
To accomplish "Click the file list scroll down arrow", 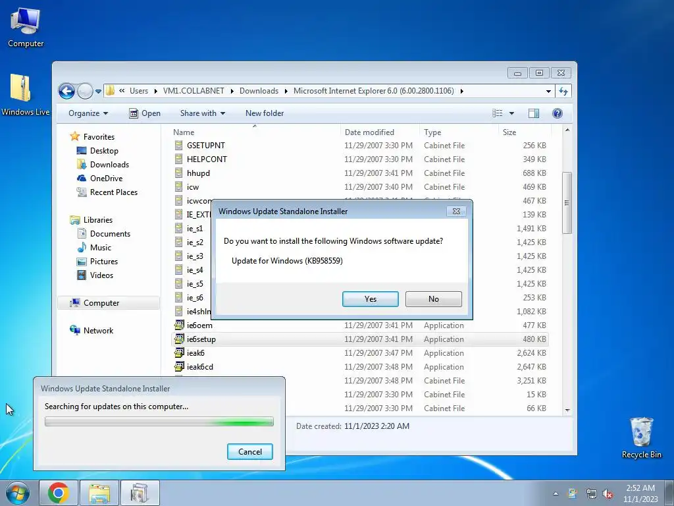I will coord(567,410).
